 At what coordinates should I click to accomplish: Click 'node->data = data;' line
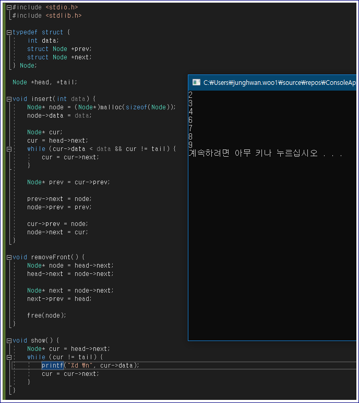(x=59, y=116)
